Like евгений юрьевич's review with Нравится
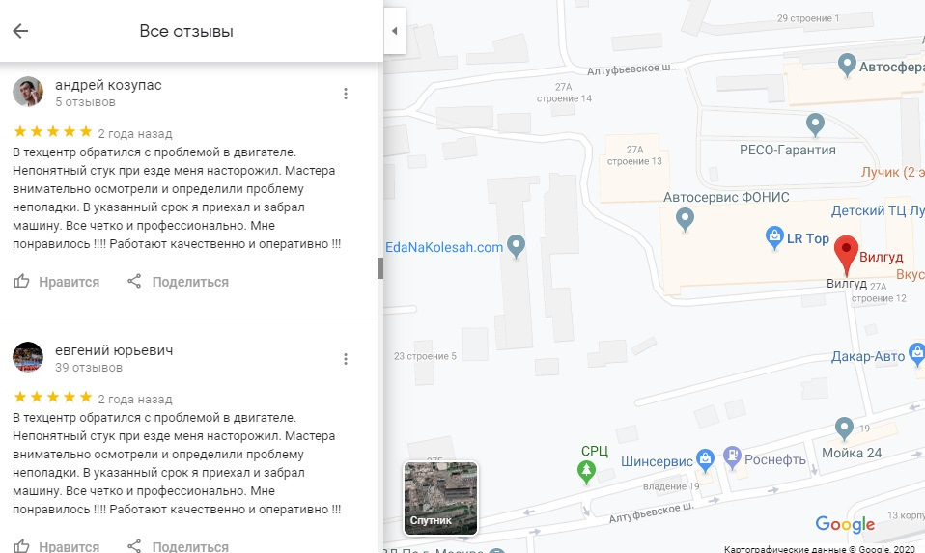This screenshot has width=925, height=553. (57, 546)
